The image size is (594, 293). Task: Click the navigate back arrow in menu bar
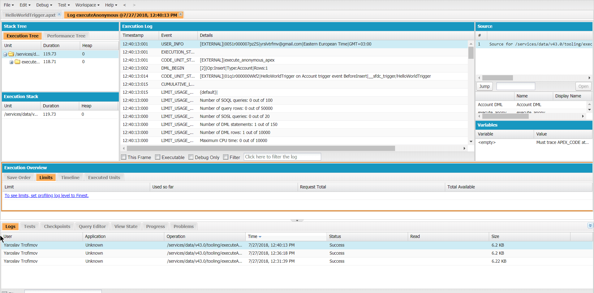(x=125, y=5)
